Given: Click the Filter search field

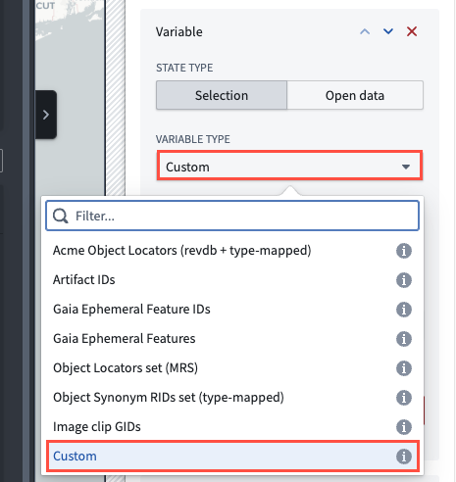Looking at the screenshot, I should [232, 216].
